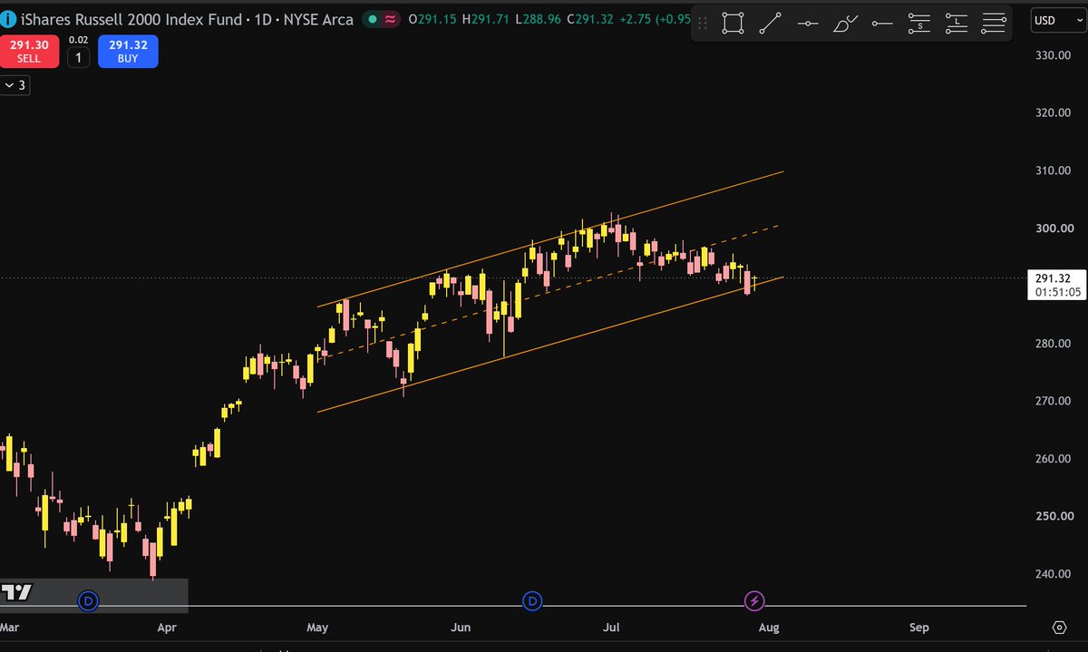This screenshot has height=652, width=1088.
Task: Expand the collapsed indicators legend showing 3
Action: (15, 86)
